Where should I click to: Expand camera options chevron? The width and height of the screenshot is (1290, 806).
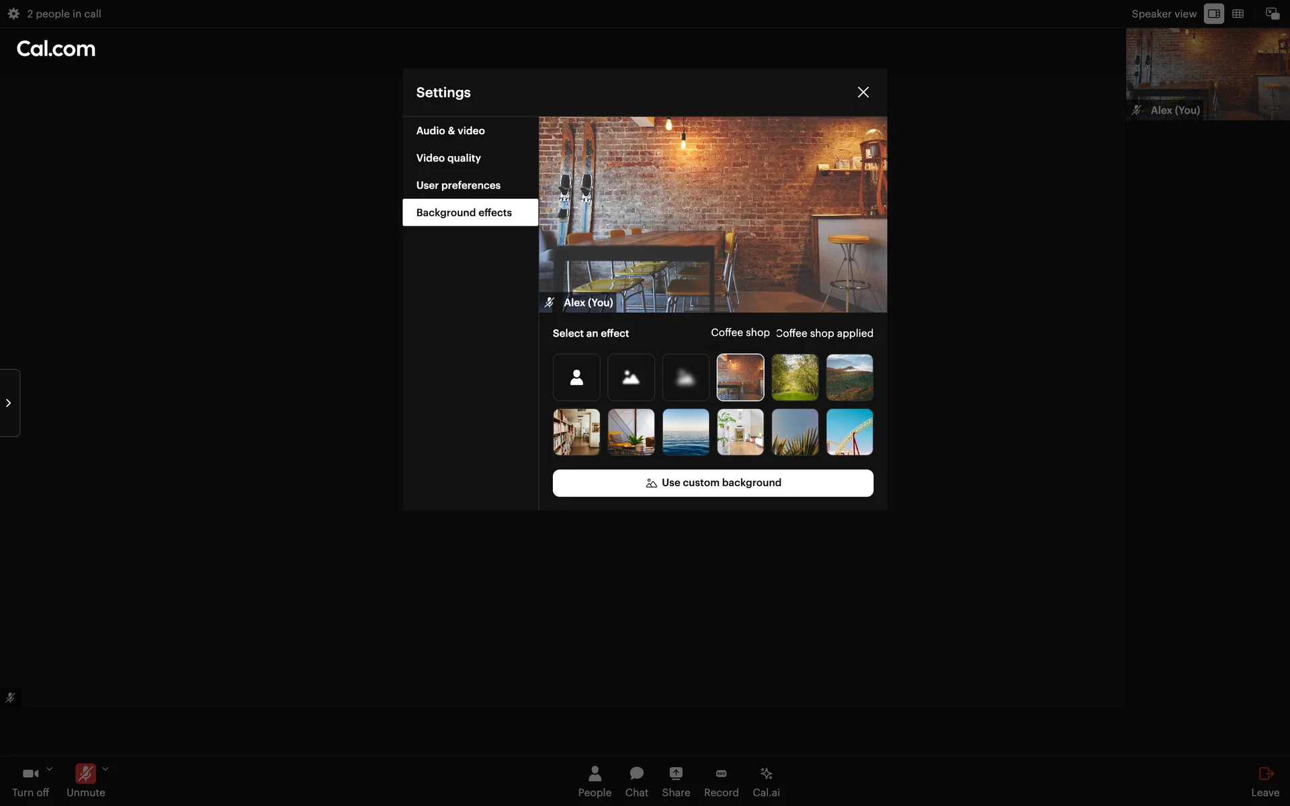tap(49, 769)
